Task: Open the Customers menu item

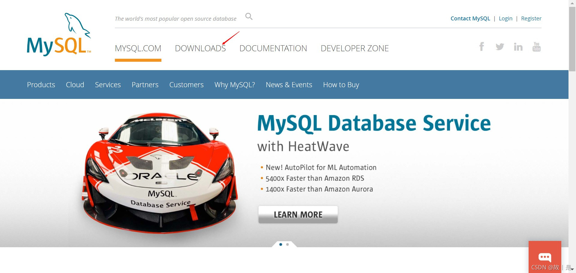Action: [186, 85]
